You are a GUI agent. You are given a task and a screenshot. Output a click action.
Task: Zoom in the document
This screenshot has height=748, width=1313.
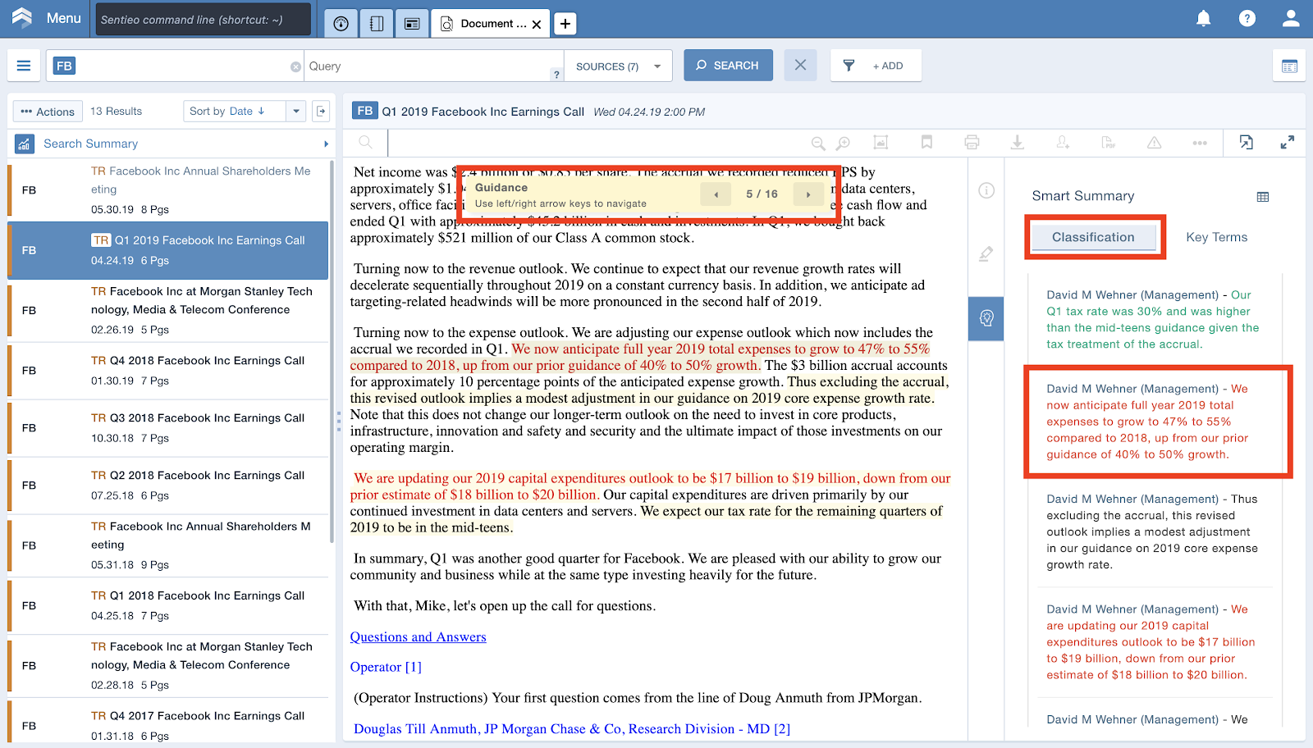pos(843,144)
